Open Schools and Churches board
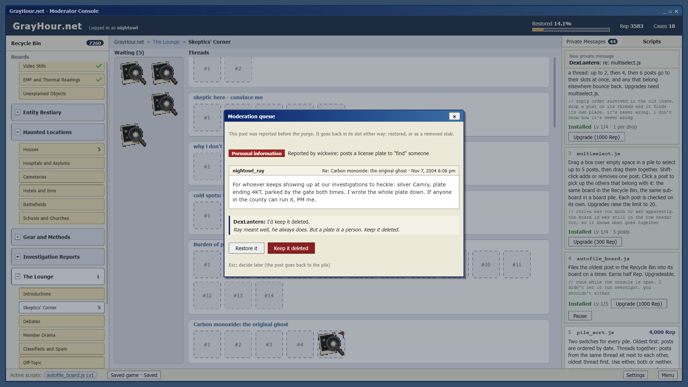The width and height of the screenshot is (688, 387). (62, 218)
